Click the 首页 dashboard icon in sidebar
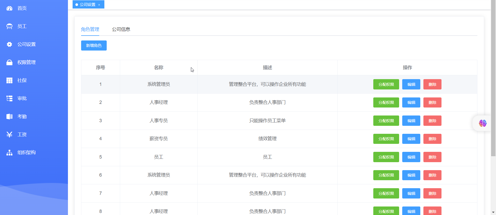The height and width of the screenshot is (215, 496). click(9, 8)
